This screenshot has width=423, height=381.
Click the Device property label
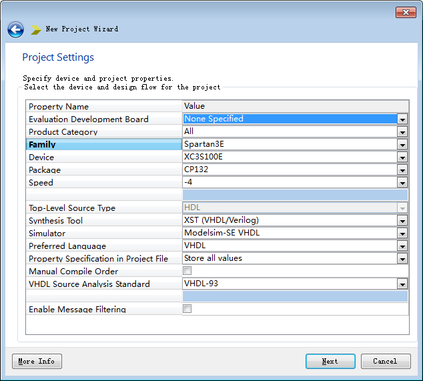pos(41,157)
